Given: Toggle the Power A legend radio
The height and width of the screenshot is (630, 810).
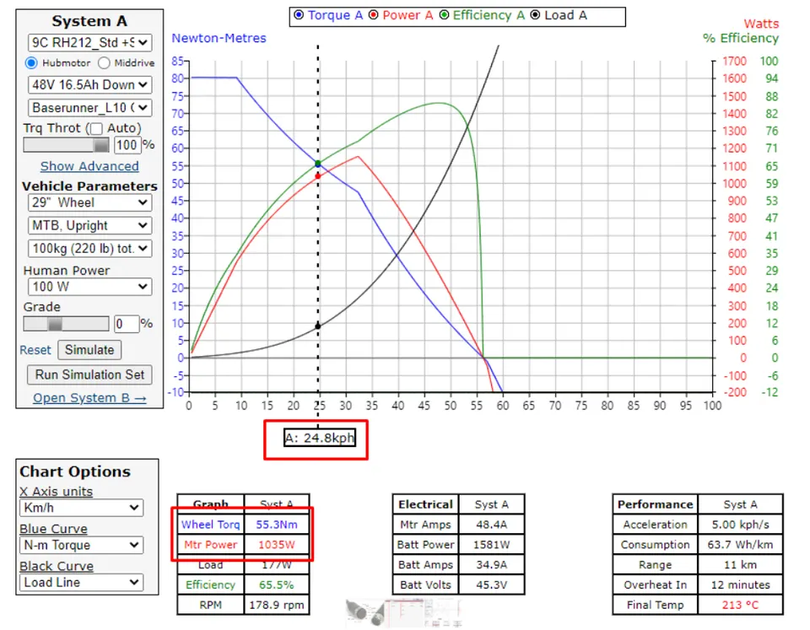Looking at the screenshot, I should tap(373, 14).
